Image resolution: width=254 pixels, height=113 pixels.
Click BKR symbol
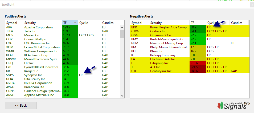click(134, 27)
